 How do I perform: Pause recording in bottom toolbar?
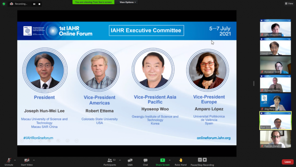200,160
